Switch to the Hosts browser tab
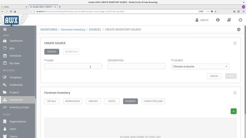This screenshot has width=246, height=138. [14, 7]
